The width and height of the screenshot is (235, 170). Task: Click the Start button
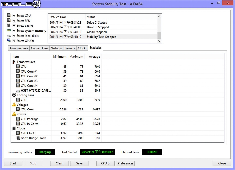point(13,163)
